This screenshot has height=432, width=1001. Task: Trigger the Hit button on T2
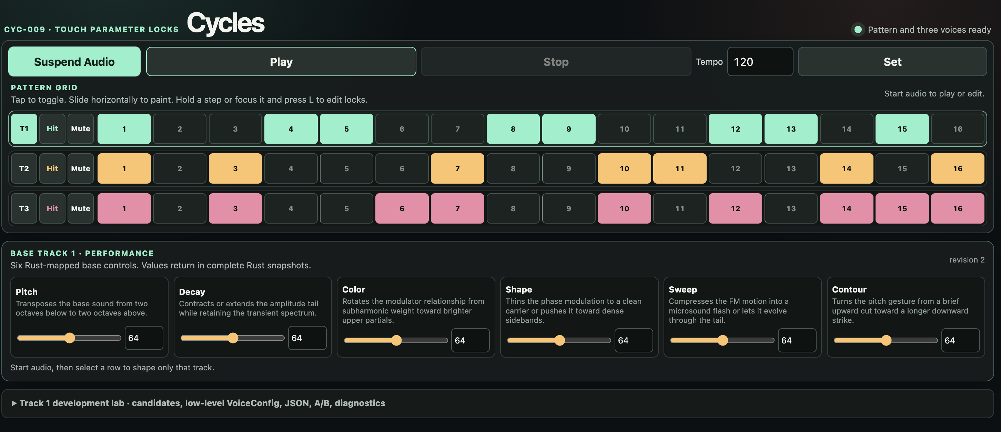(52, 168)
